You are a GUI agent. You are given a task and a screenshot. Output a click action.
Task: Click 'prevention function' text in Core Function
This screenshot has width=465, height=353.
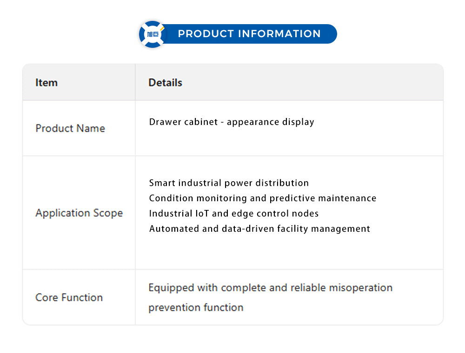tap(196, 307)
